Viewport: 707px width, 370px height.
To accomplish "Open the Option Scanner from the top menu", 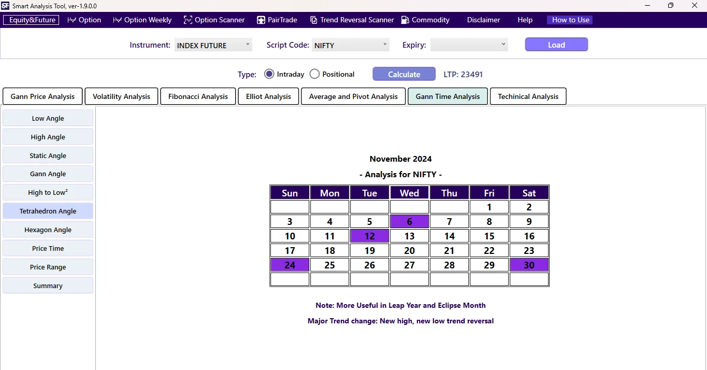I will tap(214, 20).
